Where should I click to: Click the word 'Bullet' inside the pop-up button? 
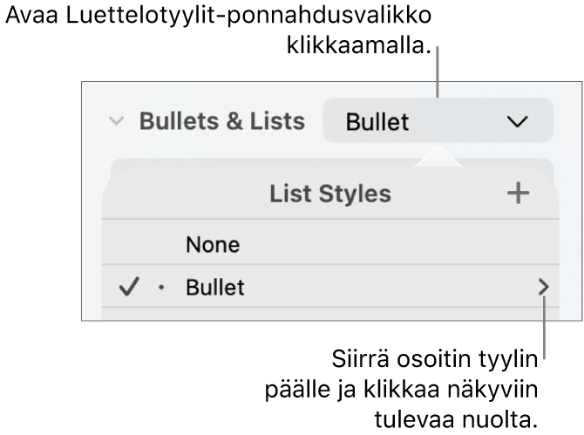[377, 122]
